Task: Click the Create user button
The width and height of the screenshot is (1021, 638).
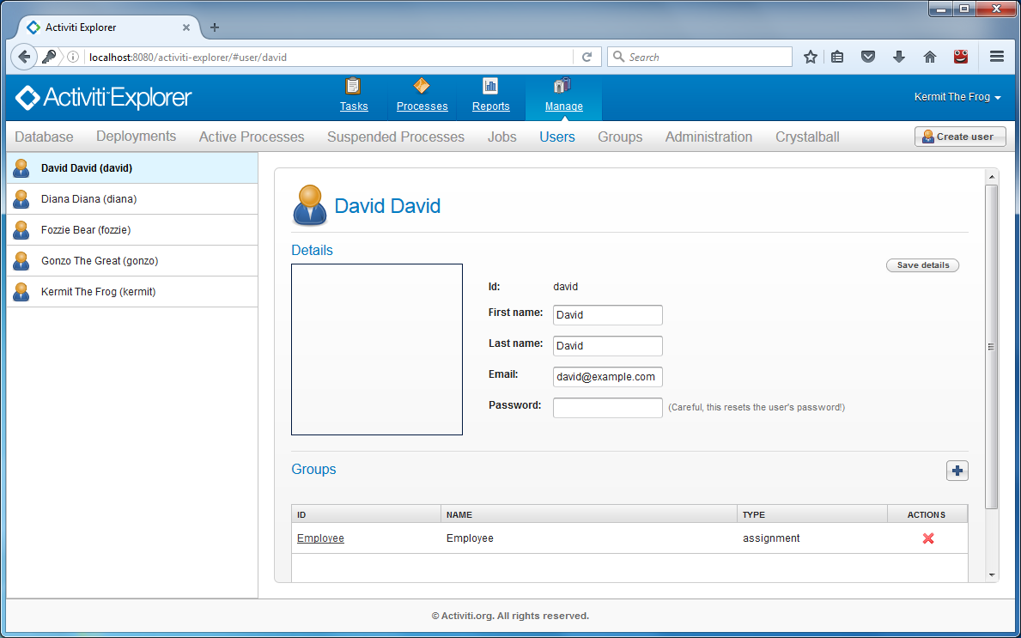Action: [959, 137]
